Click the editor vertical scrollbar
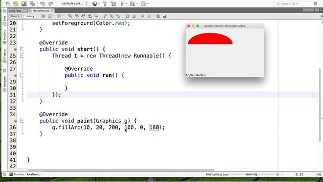Screen dimensions: 323x182 pos(320,105)
